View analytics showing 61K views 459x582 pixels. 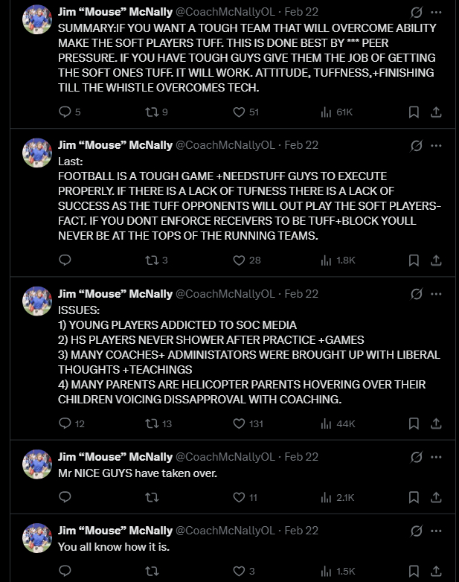(326, 112)
